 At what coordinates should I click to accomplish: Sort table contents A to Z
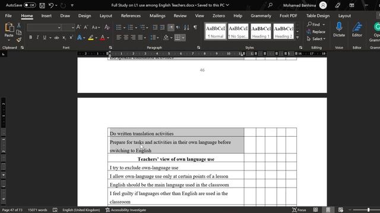[186, 27]
